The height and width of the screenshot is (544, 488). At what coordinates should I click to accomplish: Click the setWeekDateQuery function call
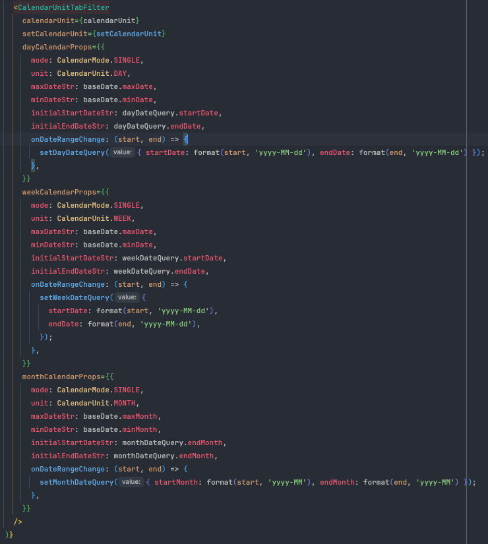pyautogui.click(x=75, y=297)
